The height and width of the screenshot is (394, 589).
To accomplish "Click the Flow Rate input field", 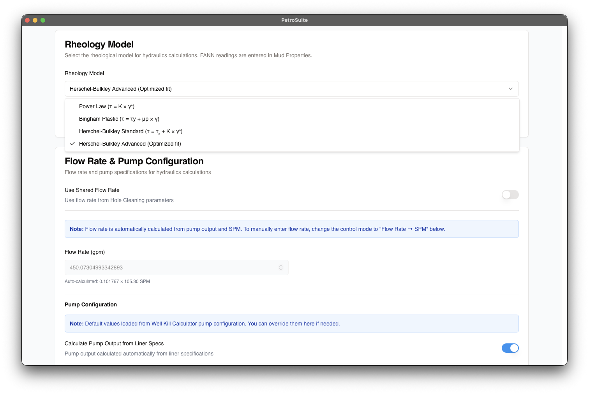I will (x=171, y=267).
